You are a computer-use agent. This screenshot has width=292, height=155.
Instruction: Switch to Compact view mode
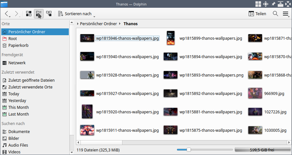click(39, 14)
